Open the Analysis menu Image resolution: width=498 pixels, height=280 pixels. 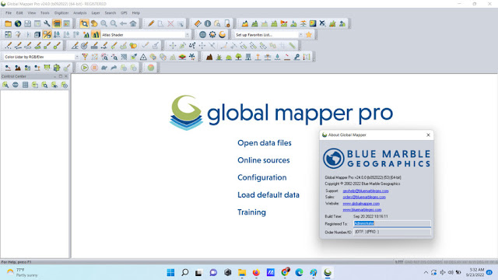(x=79, y=13)
